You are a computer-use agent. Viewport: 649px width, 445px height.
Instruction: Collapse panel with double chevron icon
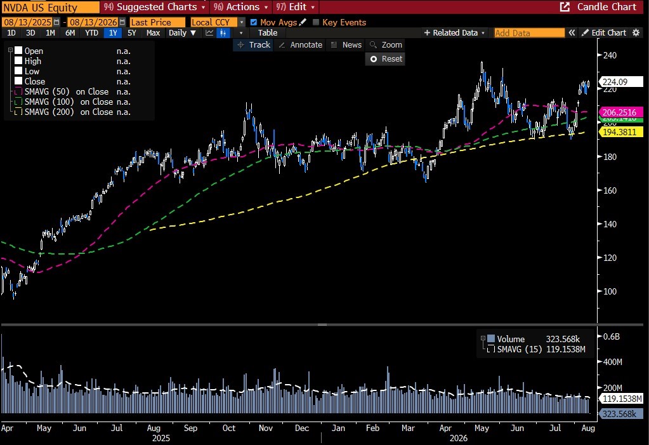coord(572,33)
